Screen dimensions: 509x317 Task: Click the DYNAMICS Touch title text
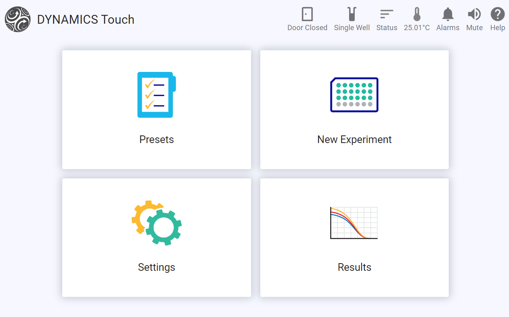86,20
